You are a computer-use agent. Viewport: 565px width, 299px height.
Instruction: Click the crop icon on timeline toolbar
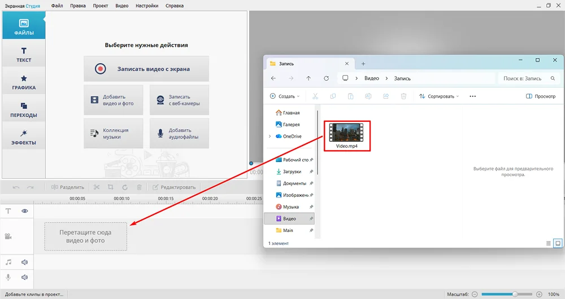click(x=111, y=187)
